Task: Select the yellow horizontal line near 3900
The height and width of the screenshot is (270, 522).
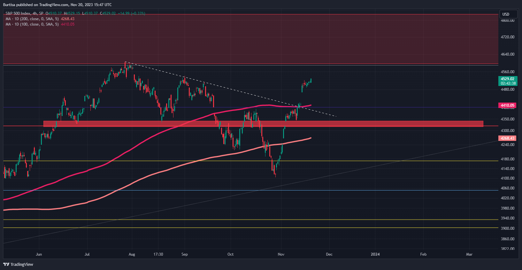Action: [x=251, y=228]
